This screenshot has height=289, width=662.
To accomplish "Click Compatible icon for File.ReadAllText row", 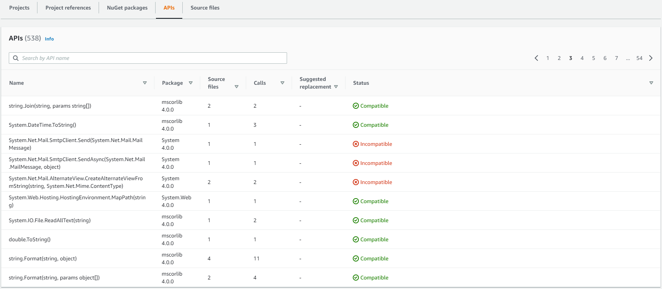I will (356, 220).
